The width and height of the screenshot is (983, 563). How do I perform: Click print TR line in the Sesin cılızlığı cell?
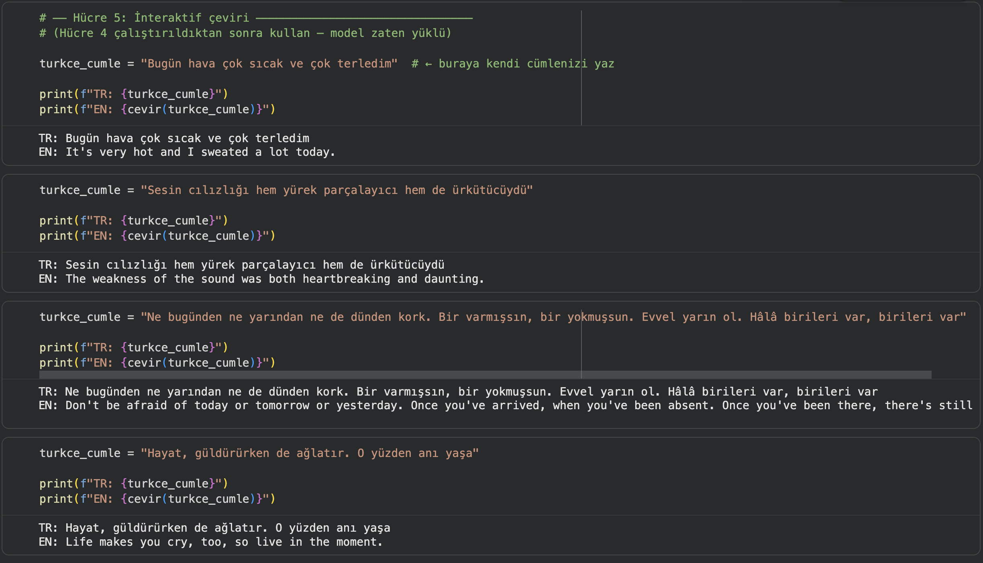pyautogui.click(x=134, y=220)
